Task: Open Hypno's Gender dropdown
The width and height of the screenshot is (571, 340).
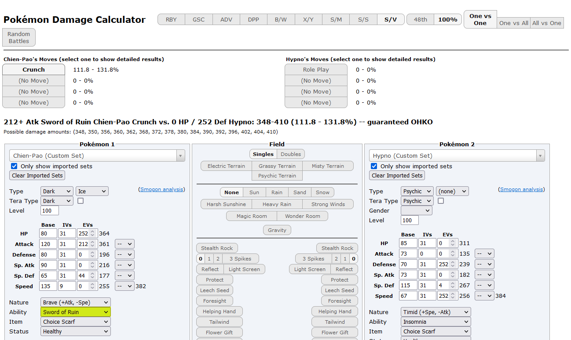Action: click(416, 210)
